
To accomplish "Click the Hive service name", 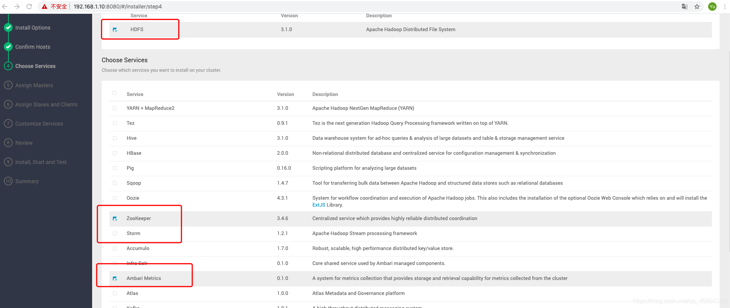I will [x=132, y=138].
